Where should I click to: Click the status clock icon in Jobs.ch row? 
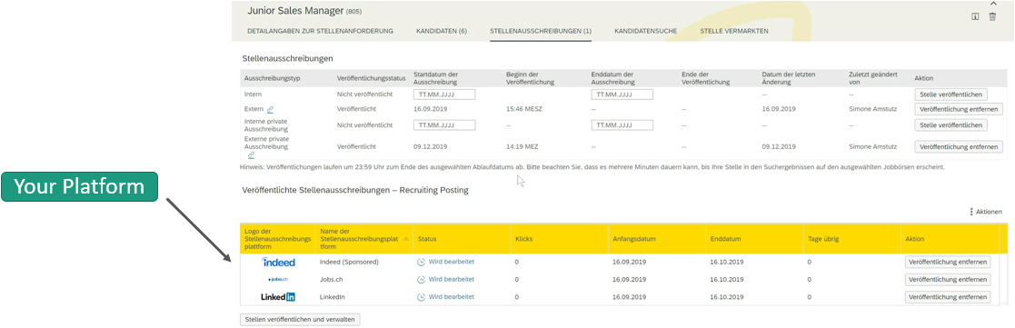tap(422, 280)
